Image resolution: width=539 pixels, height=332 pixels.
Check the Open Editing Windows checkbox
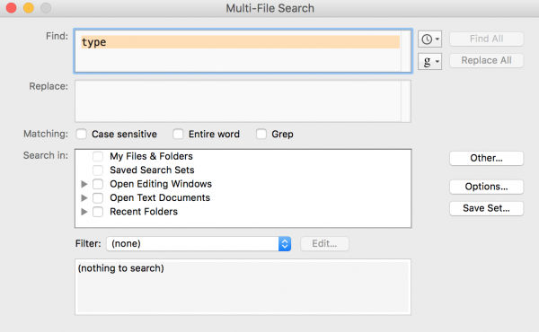point(98,184)
